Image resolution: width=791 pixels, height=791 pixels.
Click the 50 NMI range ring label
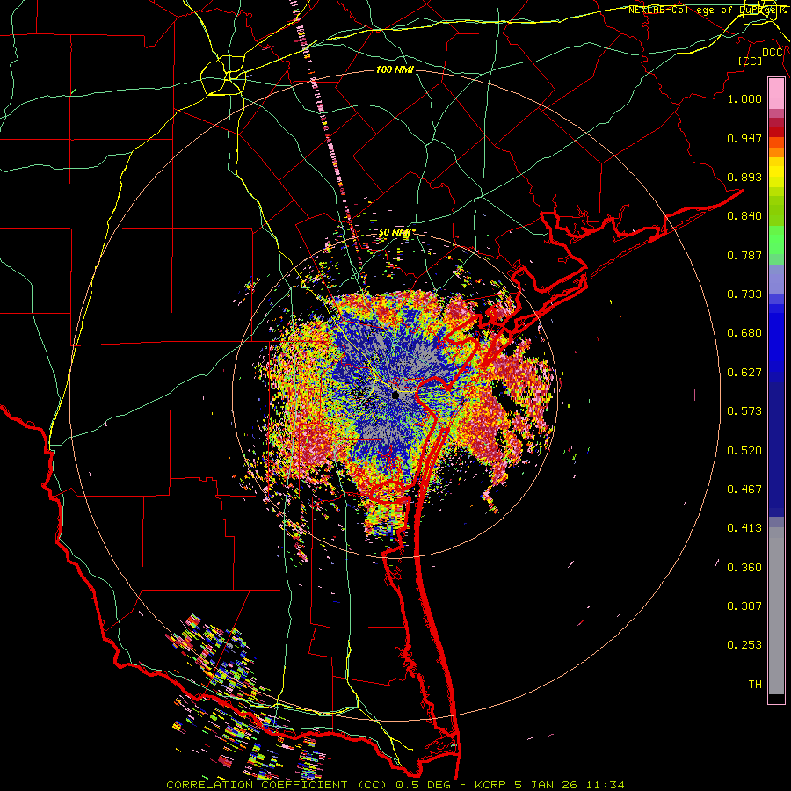[396, 232]
